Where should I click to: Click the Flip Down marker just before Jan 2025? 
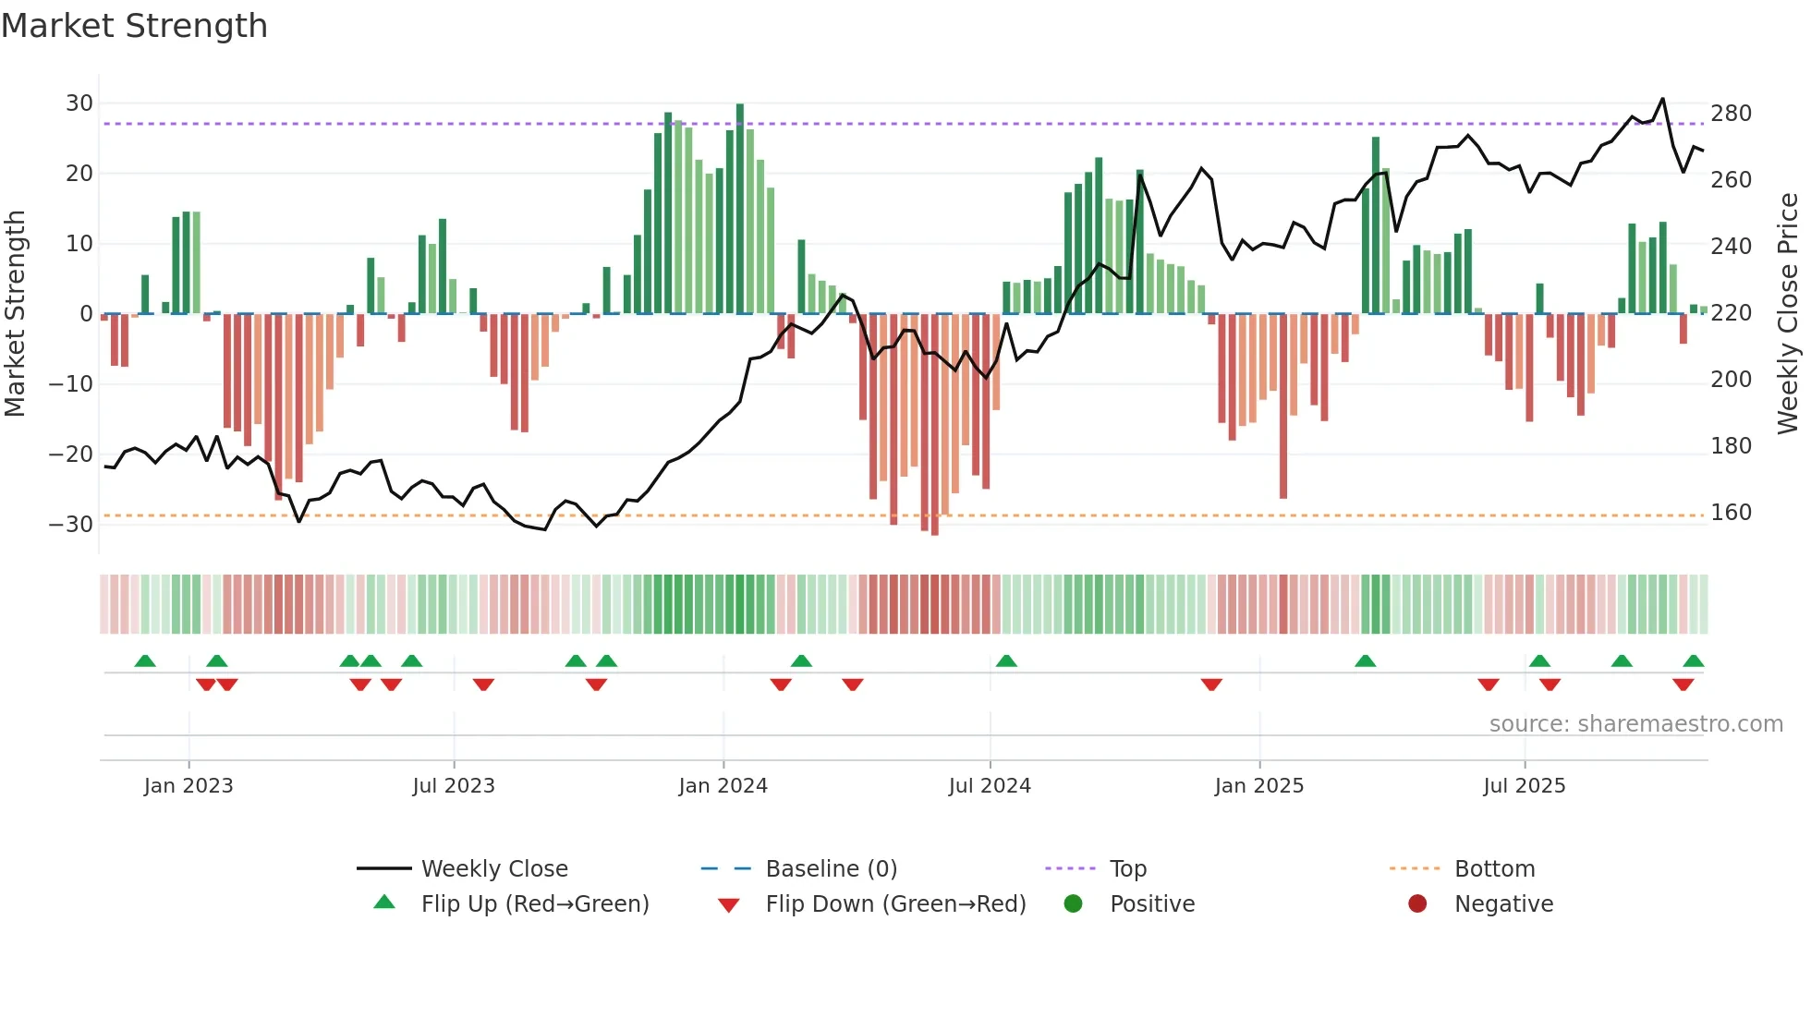click(1211, 685)
